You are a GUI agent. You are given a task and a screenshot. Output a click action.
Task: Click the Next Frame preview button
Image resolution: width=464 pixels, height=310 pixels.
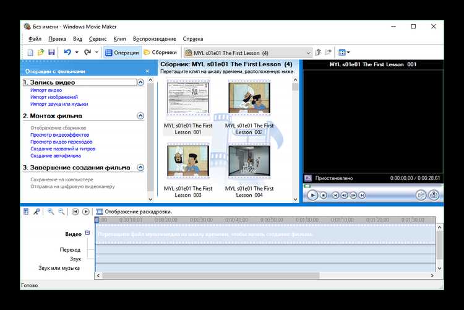(x=353, y=196)
